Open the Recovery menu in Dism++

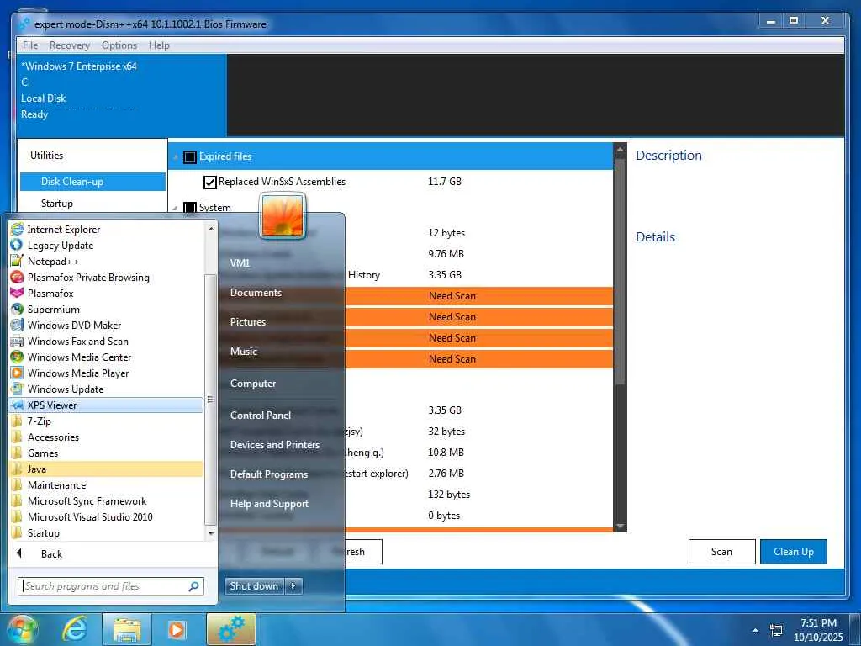(69, 45)
